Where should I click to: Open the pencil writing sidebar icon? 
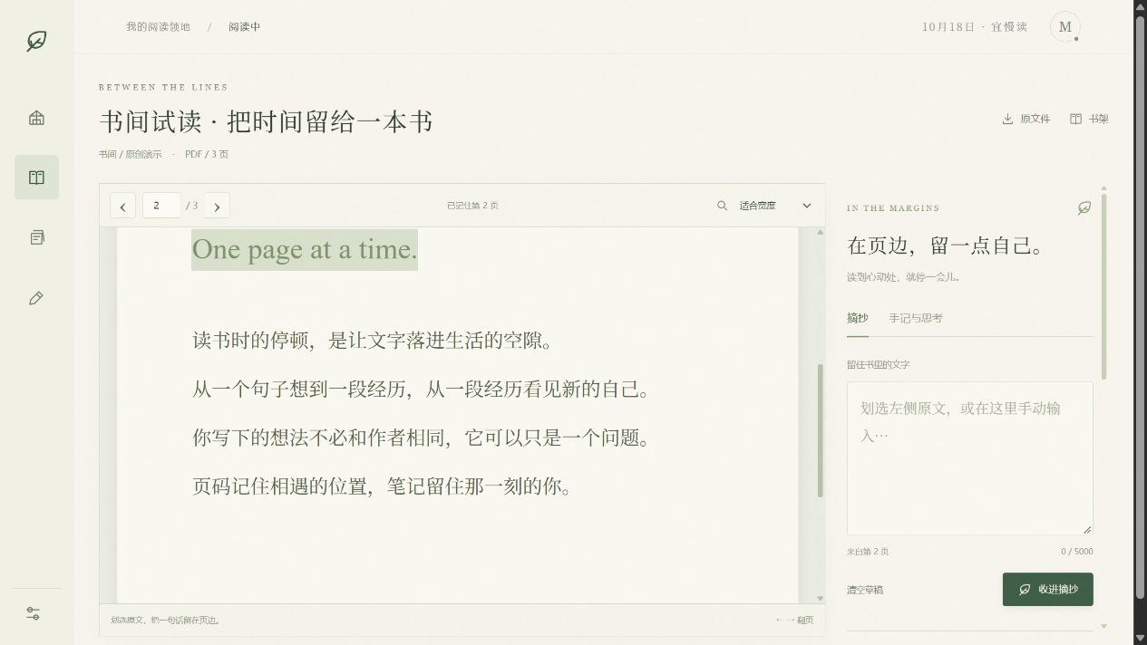point(36,298)
